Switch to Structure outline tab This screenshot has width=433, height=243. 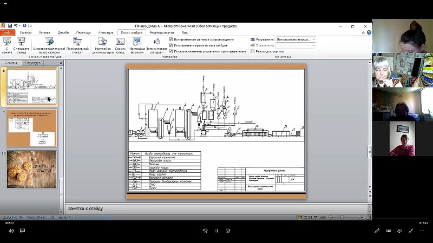(33, 63)
